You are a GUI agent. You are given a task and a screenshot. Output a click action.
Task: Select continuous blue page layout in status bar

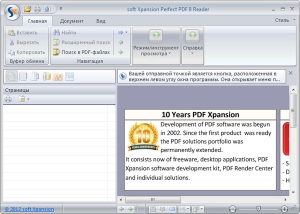(172, 209)
